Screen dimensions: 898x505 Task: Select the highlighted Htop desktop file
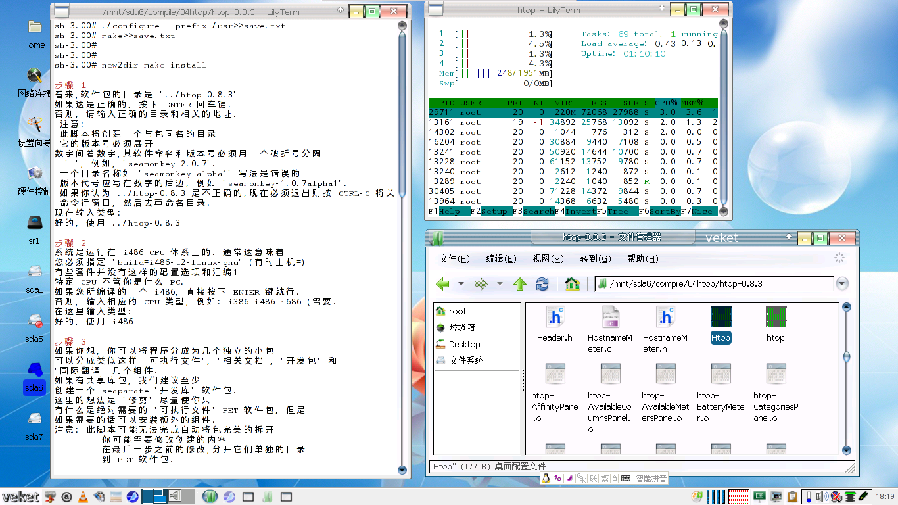(721, 318)
